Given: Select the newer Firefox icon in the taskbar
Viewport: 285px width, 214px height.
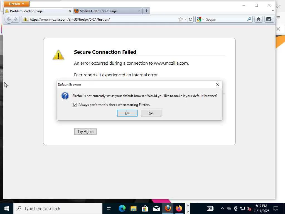Looking at the screenshot, I should [x=179, y=208].
